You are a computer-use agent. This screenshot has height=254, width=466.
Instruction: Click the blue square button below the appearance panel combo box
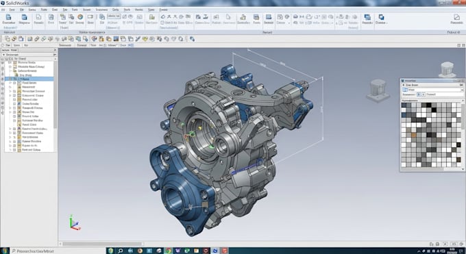tap(419, 94)
